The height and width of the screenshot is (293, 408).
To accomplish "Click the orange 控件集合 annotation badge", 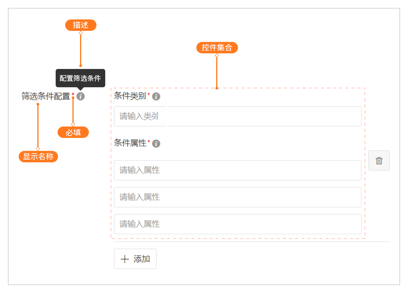I will 217,48.
